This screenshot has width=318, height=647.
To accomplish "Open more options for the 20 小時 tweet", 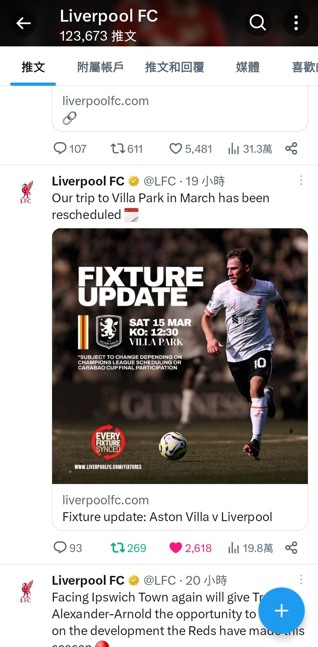I will (301, 579).
